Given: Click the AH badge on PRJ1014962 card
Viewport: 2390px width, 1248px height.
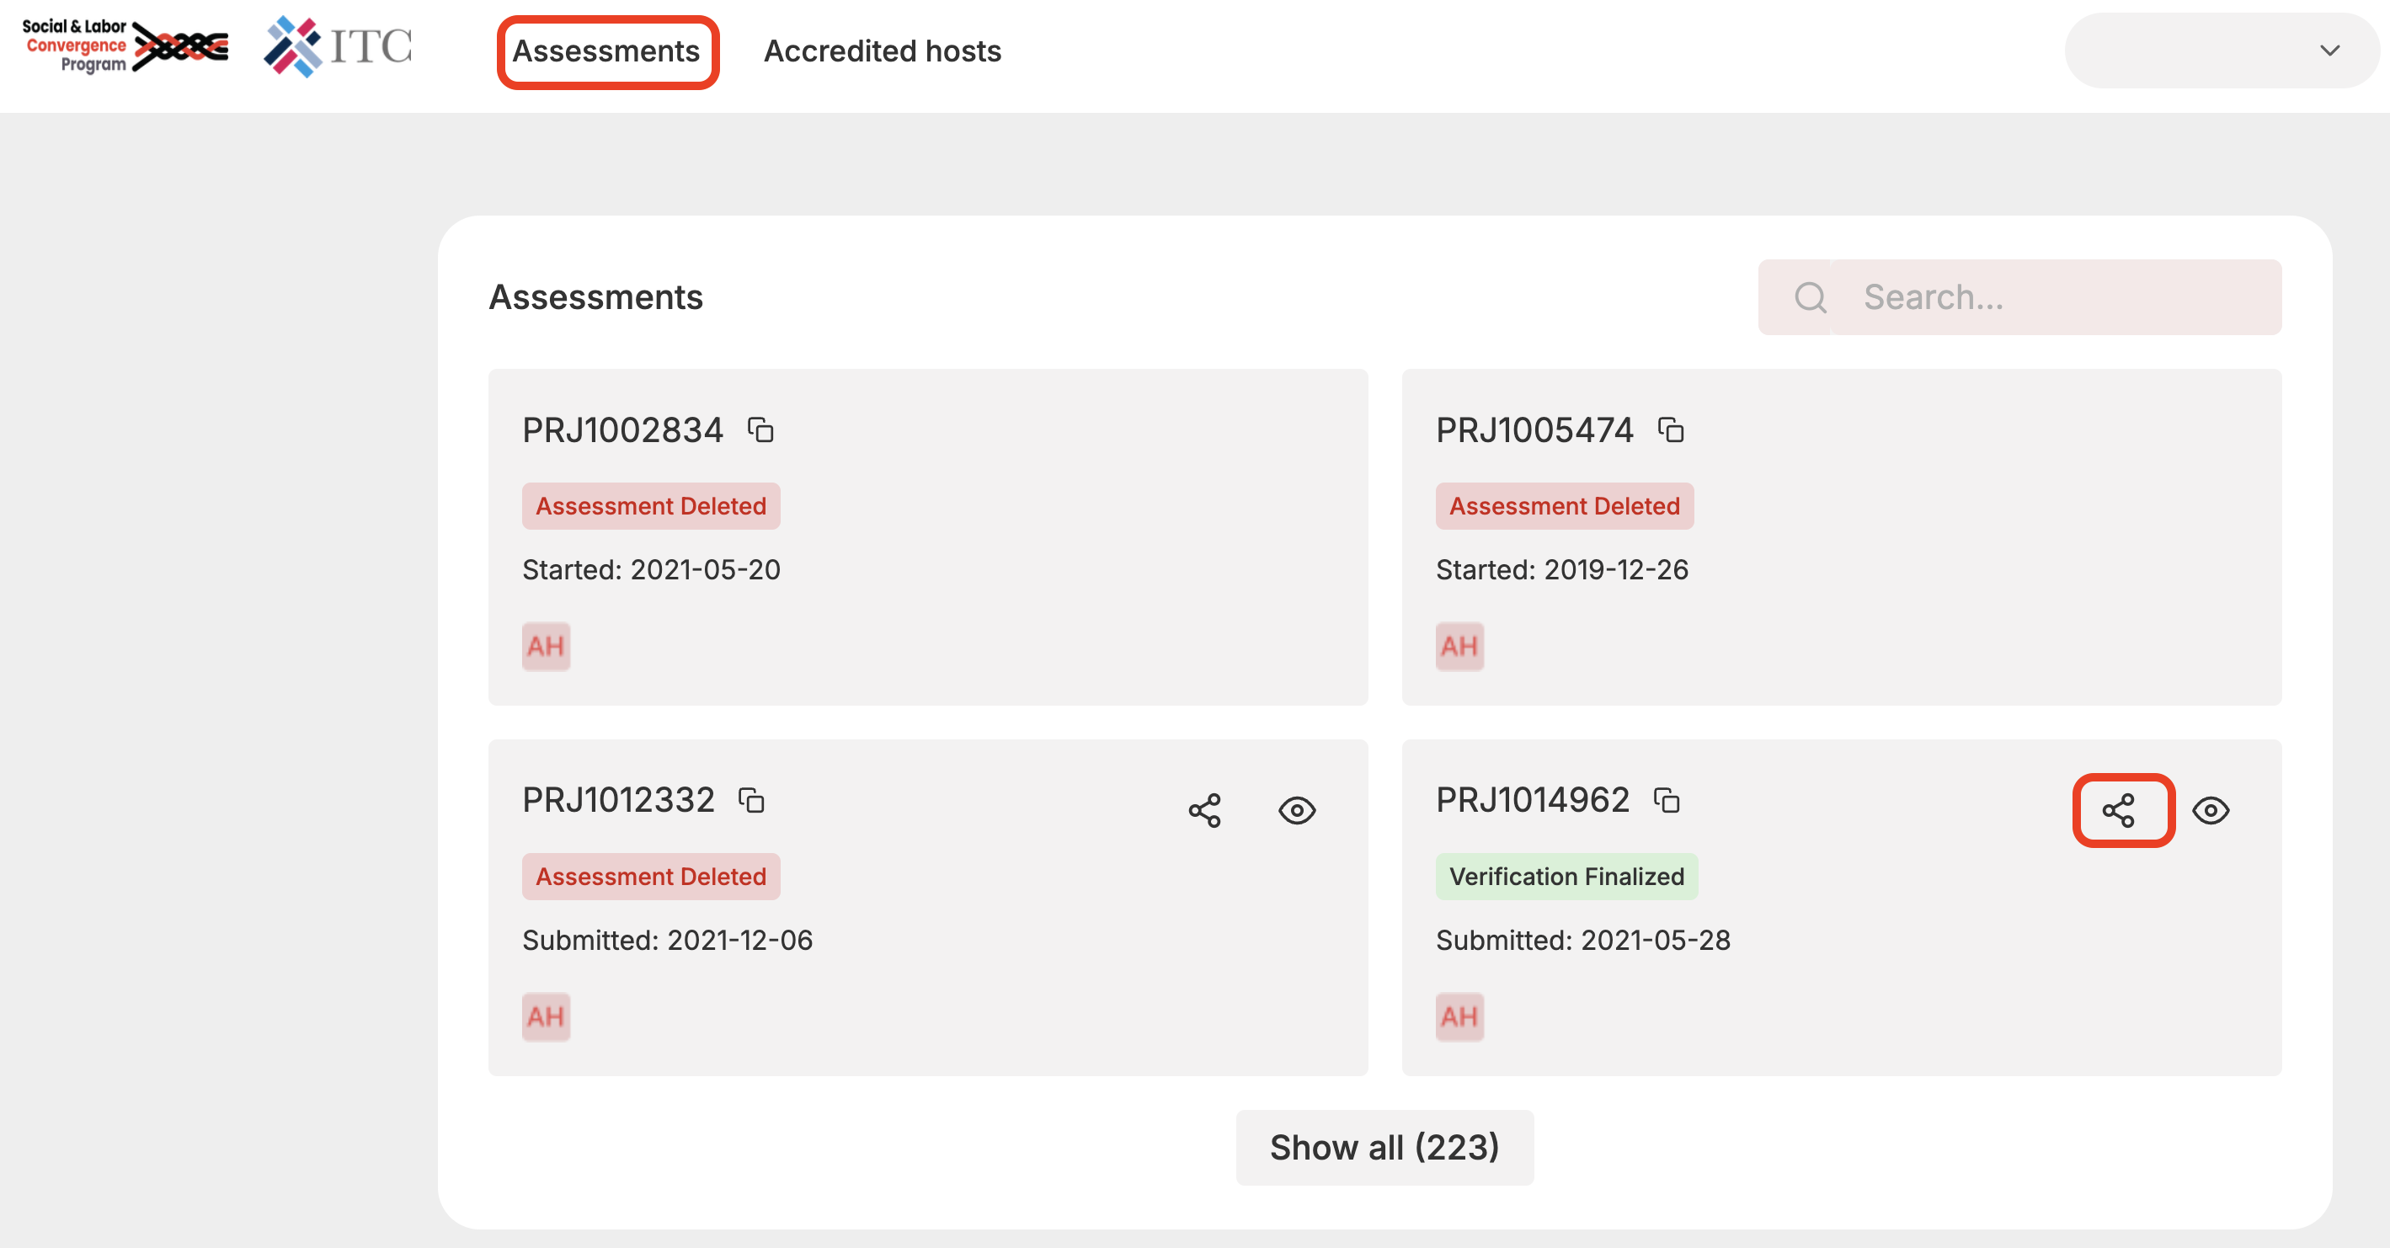Looking at the screenshot, I should click(x=1459, y=1016).
